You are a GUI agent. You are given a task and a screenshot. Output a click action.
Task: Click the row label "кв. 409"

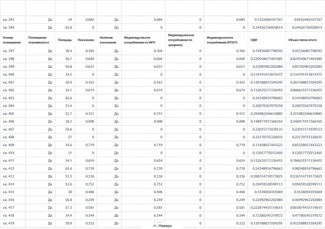coord(8,145)
